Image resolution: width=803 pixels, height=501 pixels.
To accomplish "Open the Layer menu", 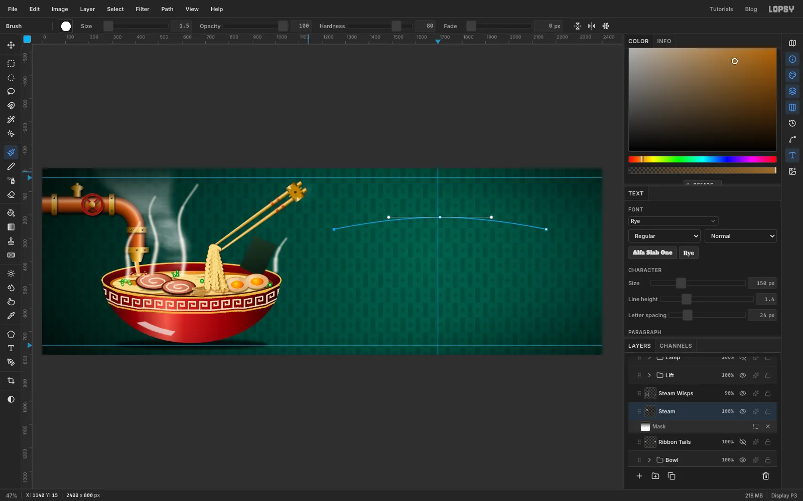I will point(87,9).
